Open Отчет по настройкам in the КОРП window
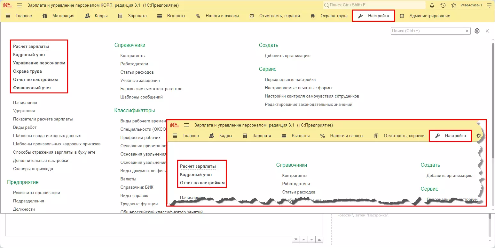This screenshot has height=248, width=495. [35, 80]
